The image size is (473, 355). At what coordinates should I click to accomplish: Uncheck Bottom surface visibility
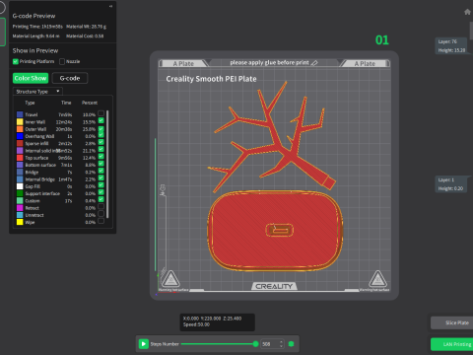click(x=101, y=164)
